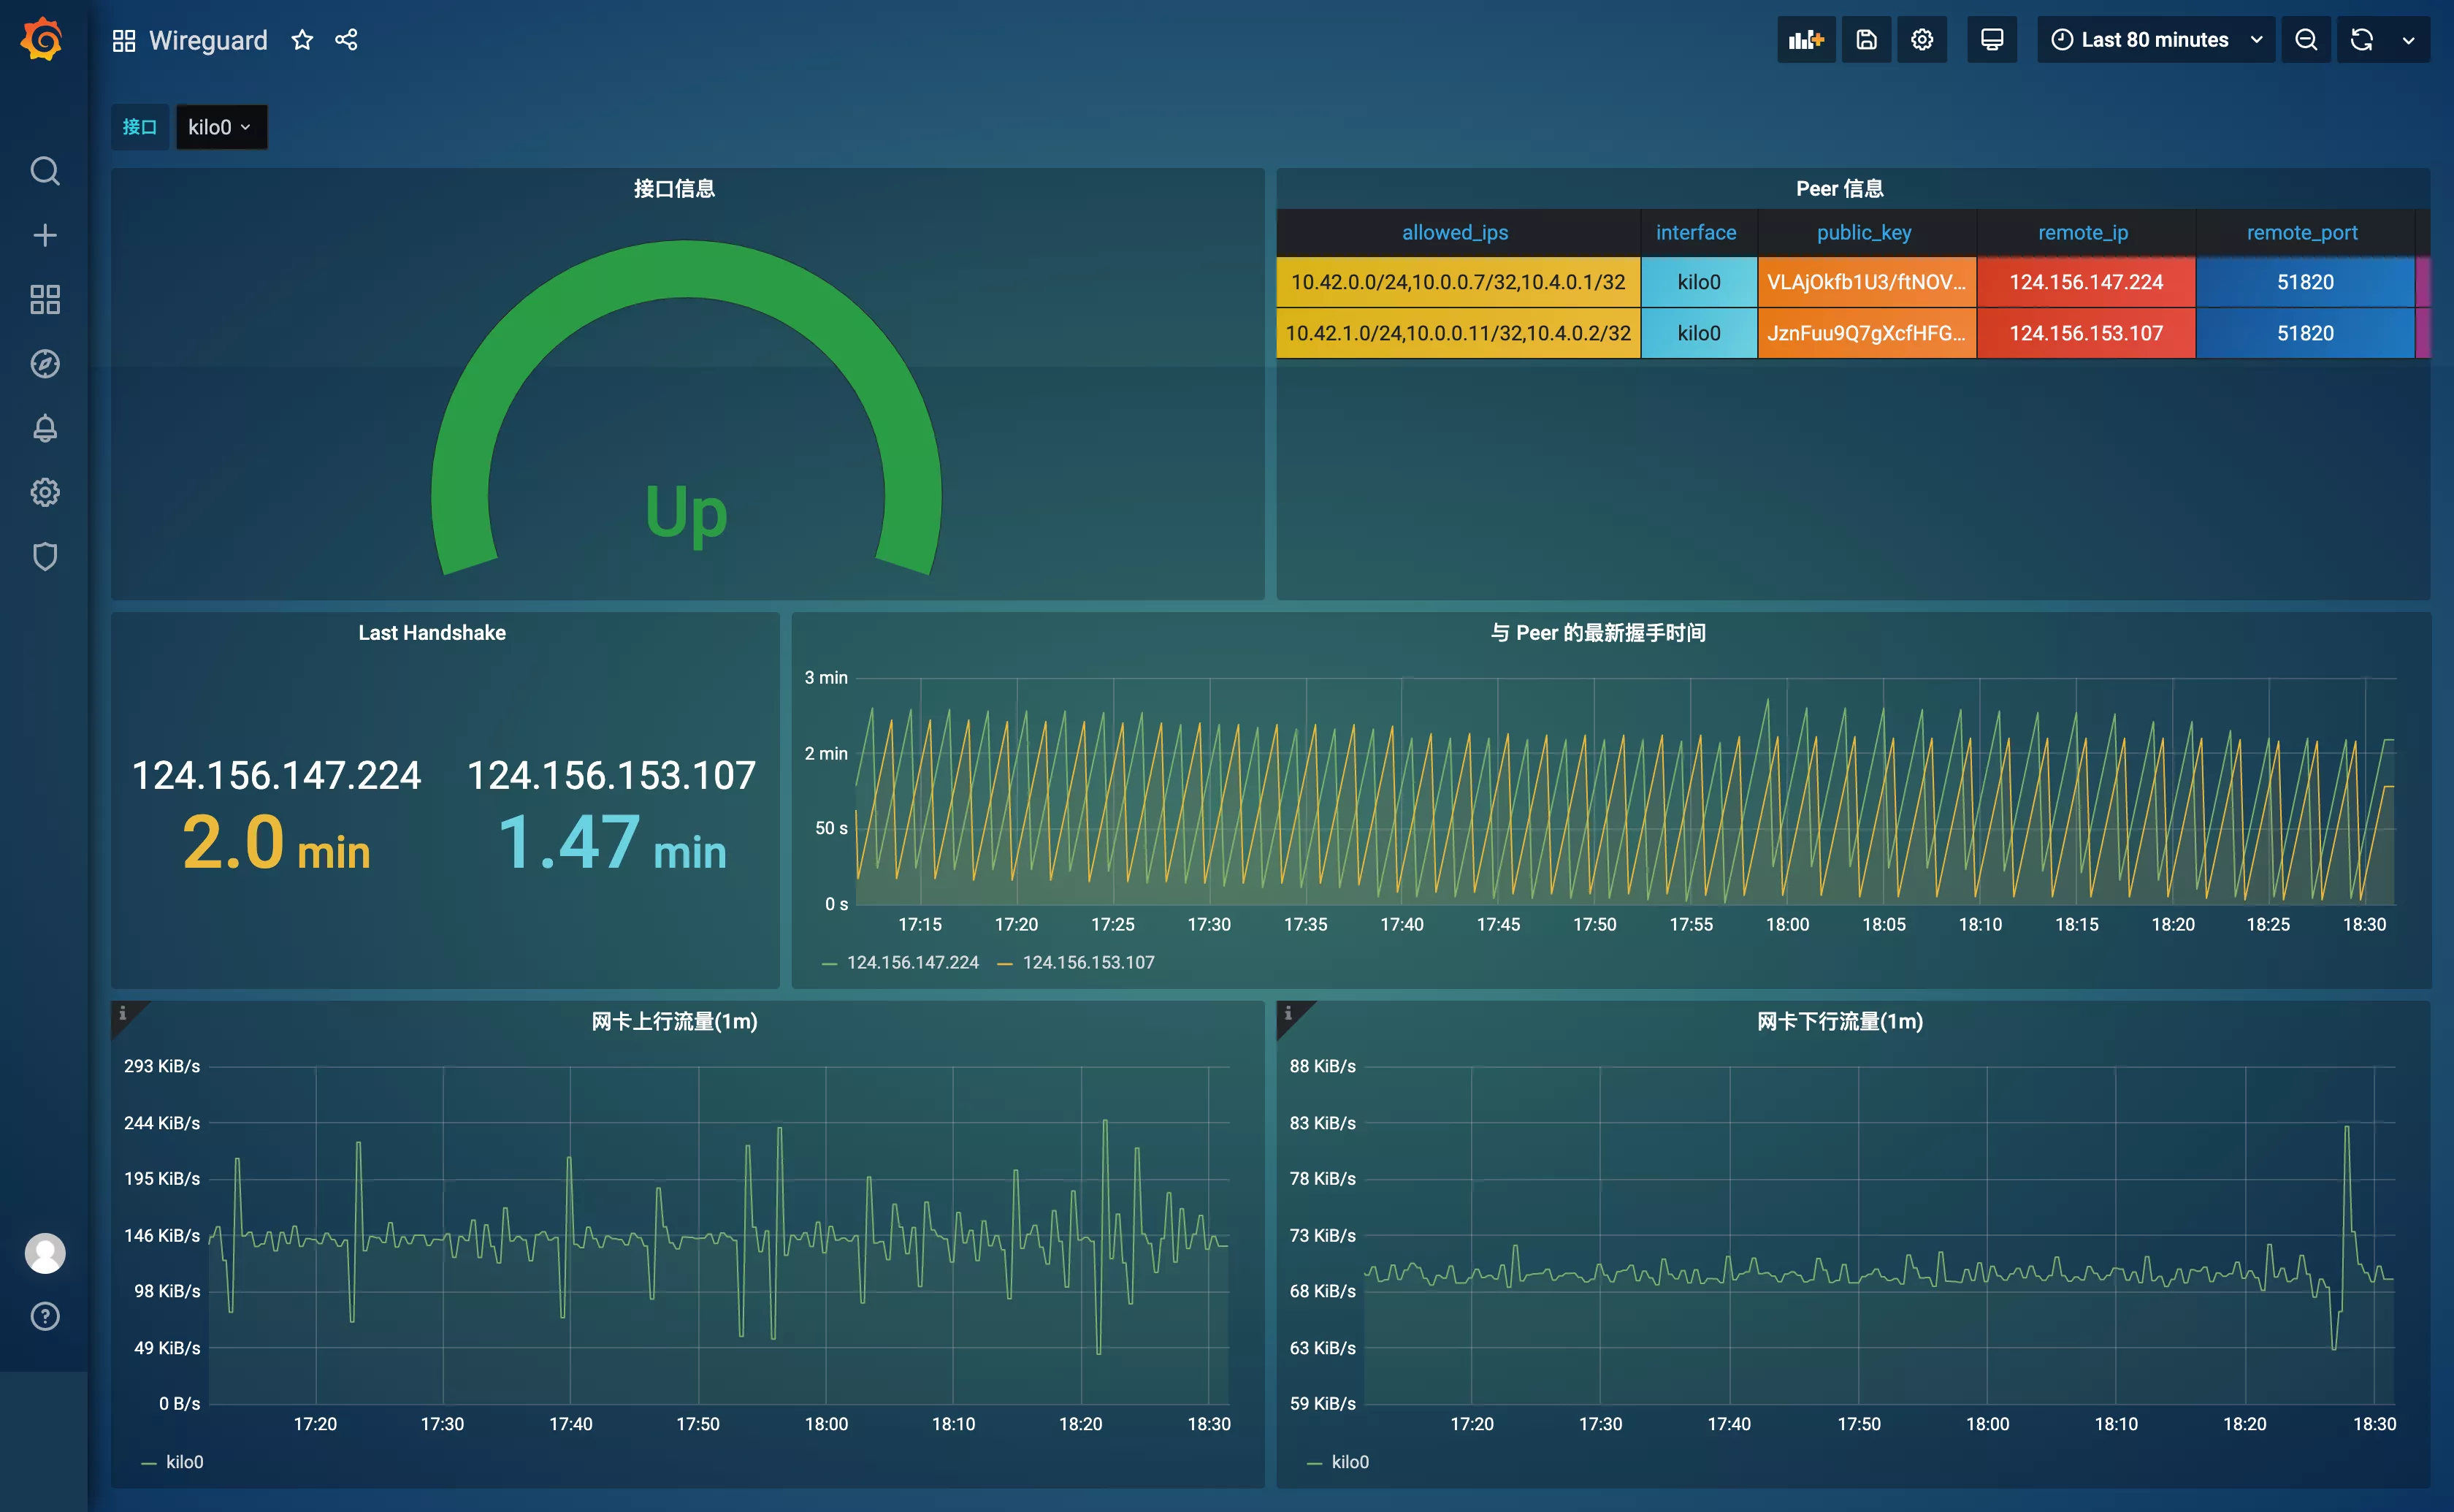Screen dimensions: 2454x1512
Task: Sort table by allowed_ips column
Action: pyautogui.click(x=1456, y=233)
